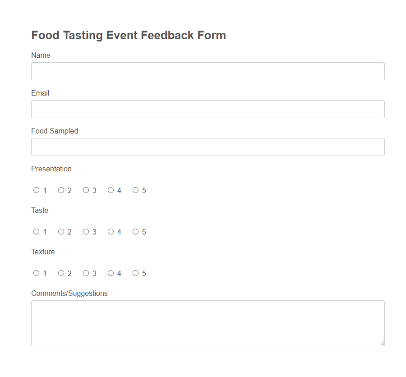Select rating 4 for Presentation
The width and height of the screenshot is (406, 377).
111,190
